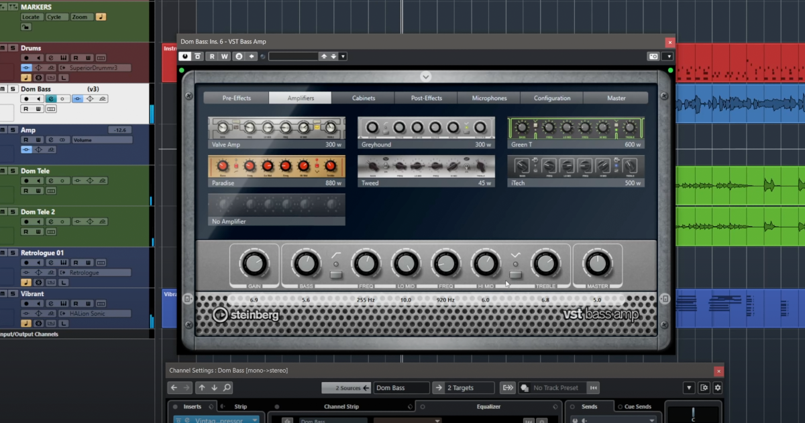Click the preset name field in the plugin toolbar
This screenshot has height=423, width=805.
(294, 56)
